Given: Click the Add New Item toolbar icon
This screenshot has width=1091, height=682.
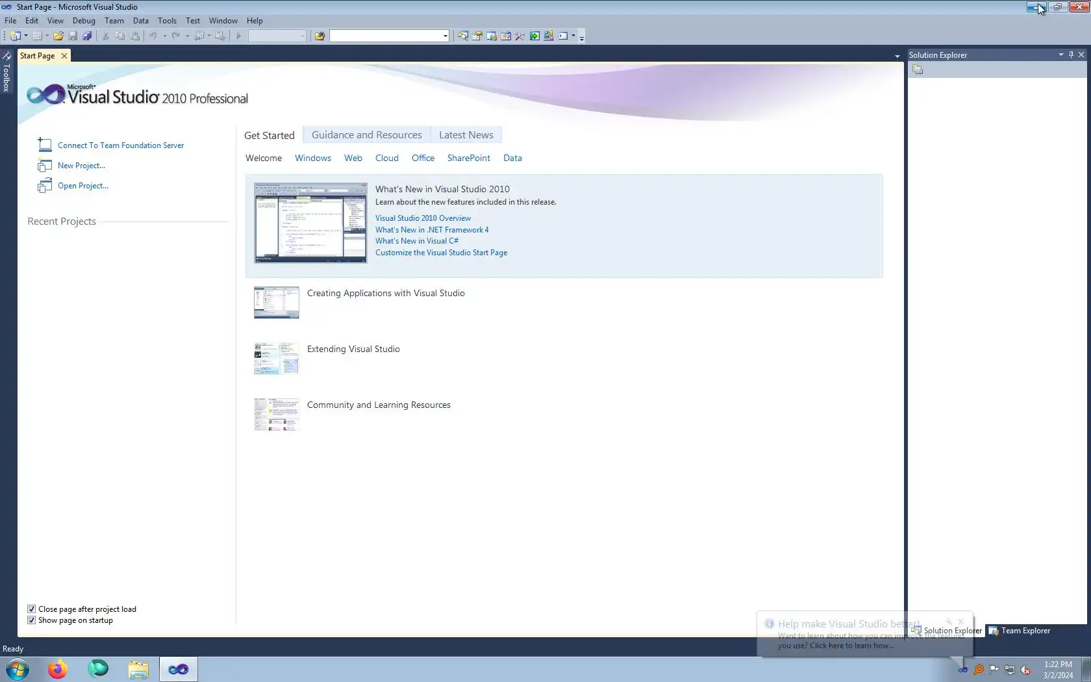Looking at the screenshot, I should click(x=37, y=36).
